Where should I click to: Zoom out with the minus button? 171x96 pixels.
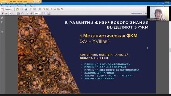pyautogui.click(x=28, y=13)
